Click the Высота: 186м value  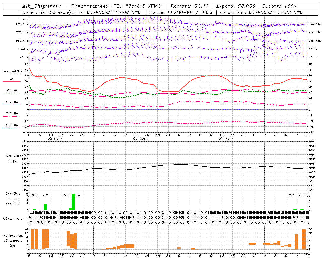click(279, 6)
